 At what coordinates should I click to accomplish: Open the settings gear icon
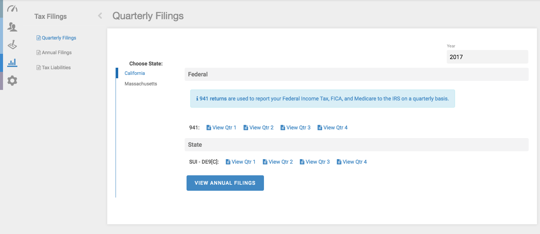(x=12, y=81)
